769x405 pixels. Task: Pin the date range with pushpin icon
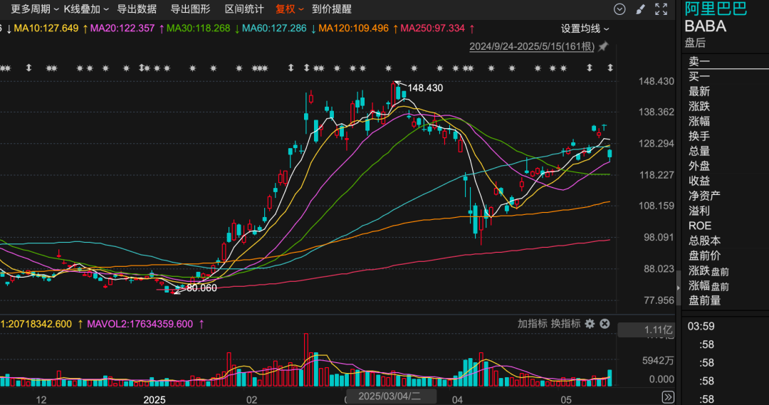tap(603, 46)
